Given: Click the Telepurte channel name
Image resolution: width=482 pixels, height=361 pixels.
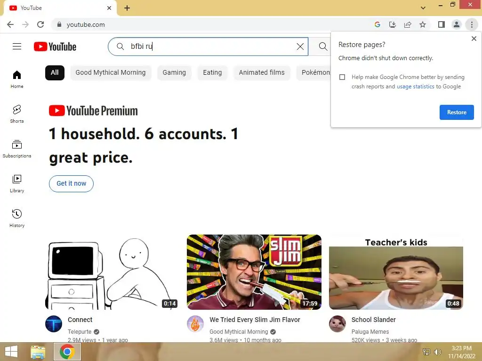Looking at the screenshot, I should pyautogui.click(x=80, y=332).
